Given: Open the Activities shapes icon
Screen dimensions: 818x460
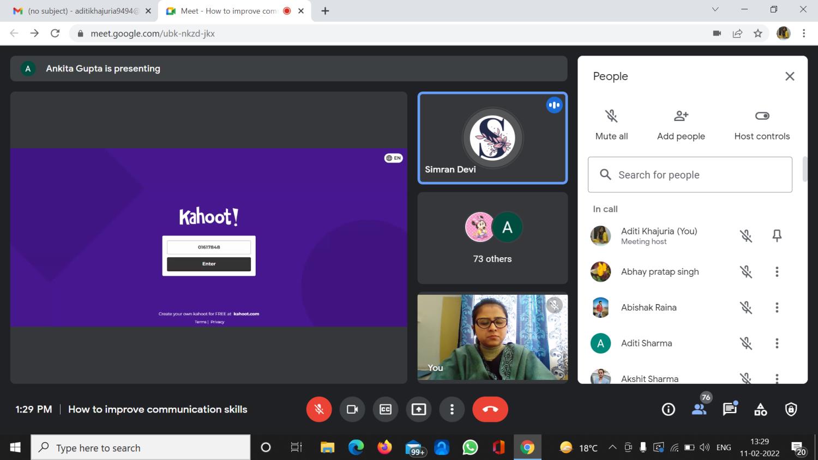Looking at the screenshot, I should tap(760, 409).
